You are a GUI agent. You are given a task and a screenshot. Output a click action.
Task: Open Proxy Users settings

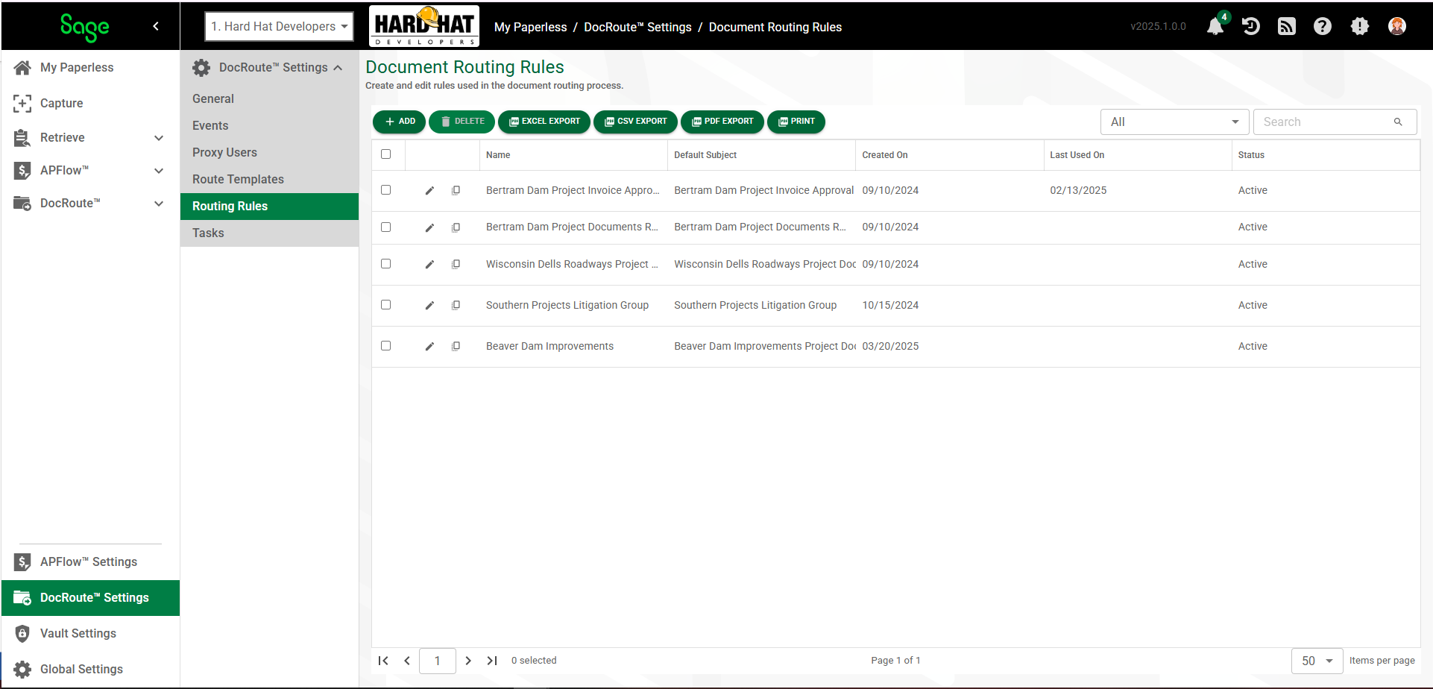[x=269, y=152]
